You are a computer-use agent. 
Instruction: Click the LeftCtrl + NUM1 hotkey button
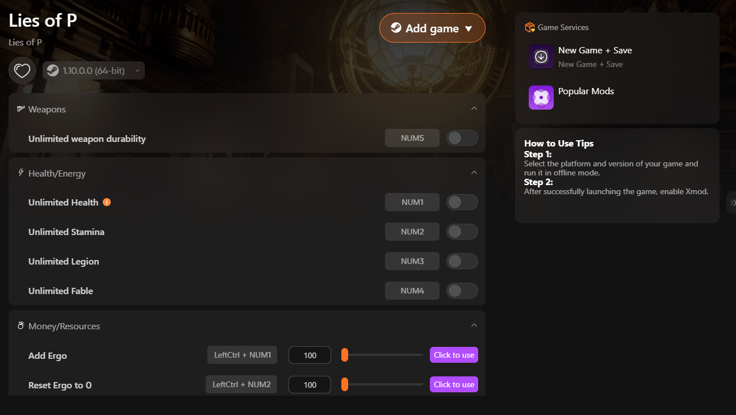[x=242, y=355]
